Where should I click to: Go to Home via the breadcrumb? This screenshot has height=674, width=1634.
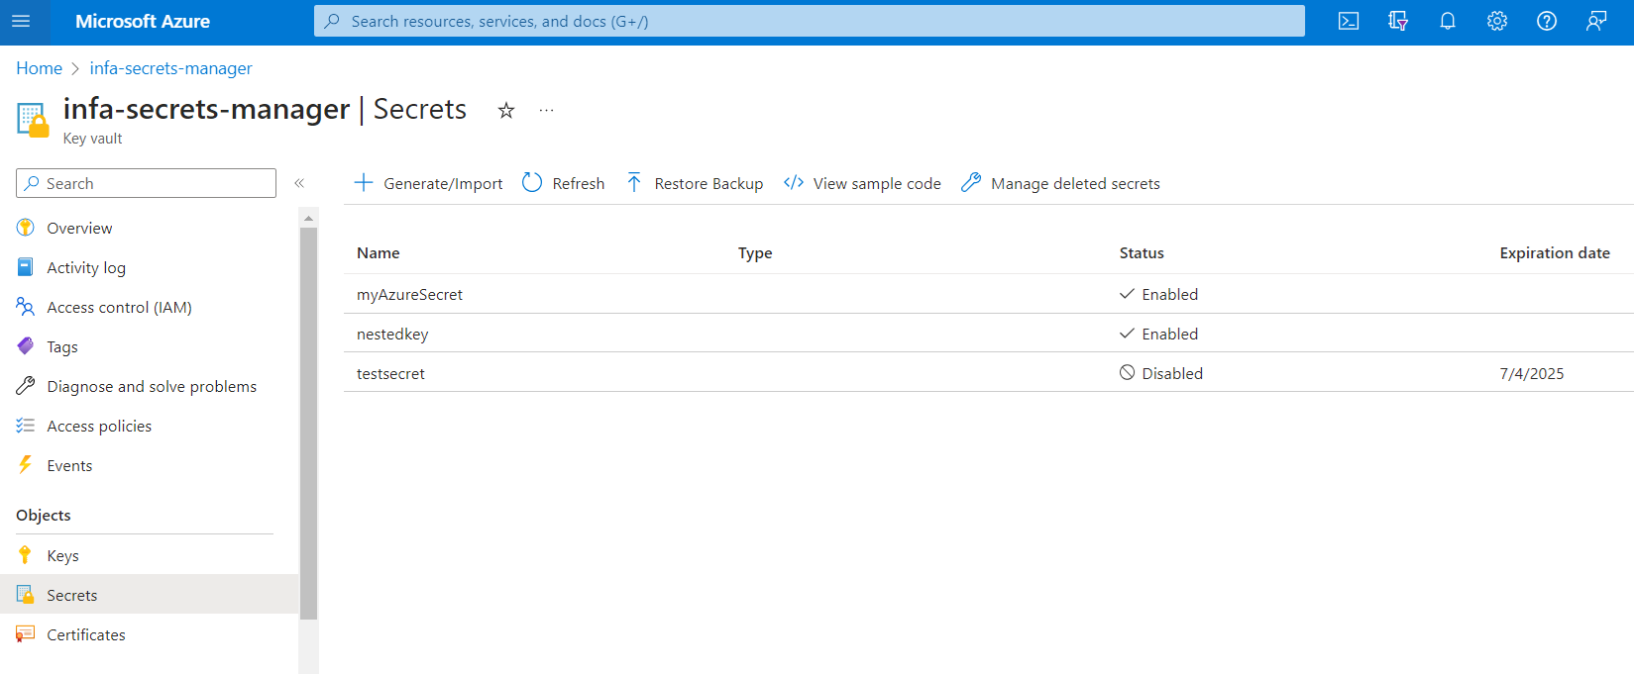[x=39, y=68]
